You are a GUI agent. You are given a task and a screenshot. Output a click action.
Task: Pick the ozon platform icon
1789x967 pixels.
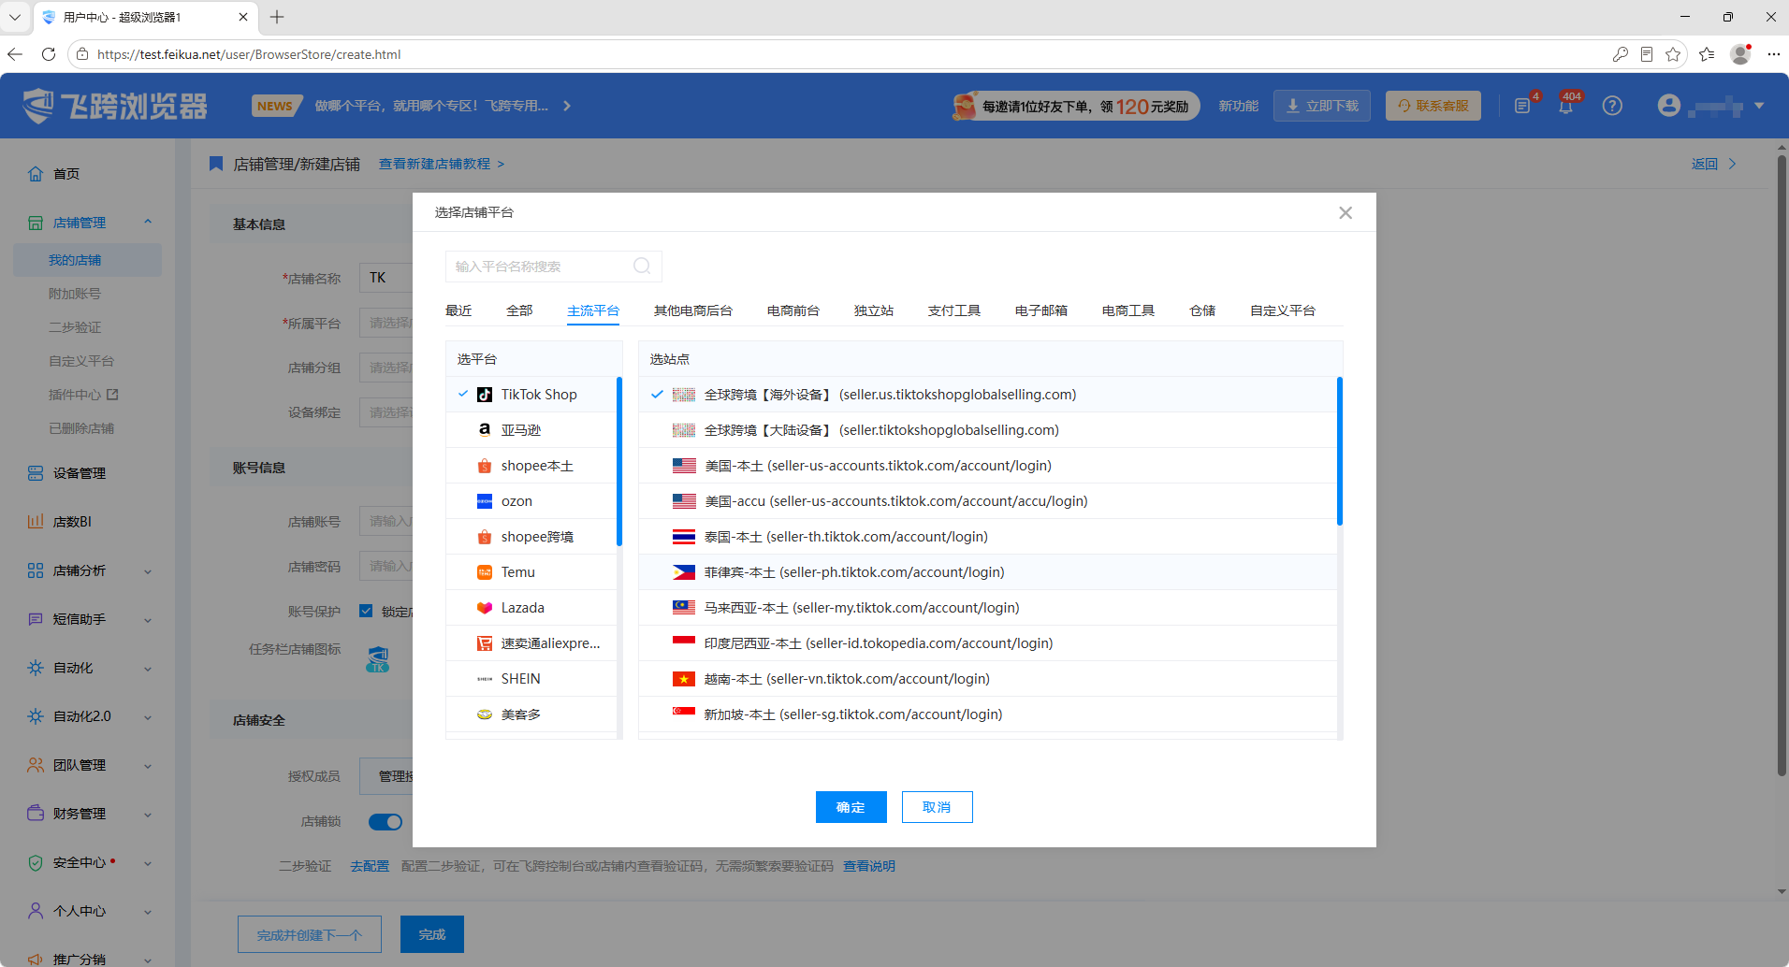click(x=485, y=501)
